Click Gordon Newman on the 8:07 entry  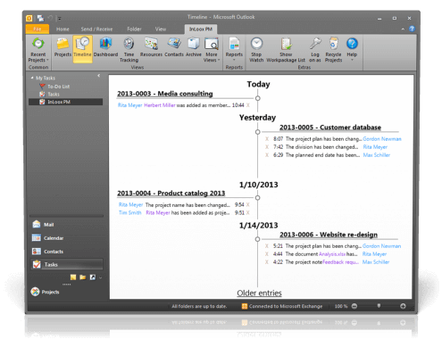[382, 139]
